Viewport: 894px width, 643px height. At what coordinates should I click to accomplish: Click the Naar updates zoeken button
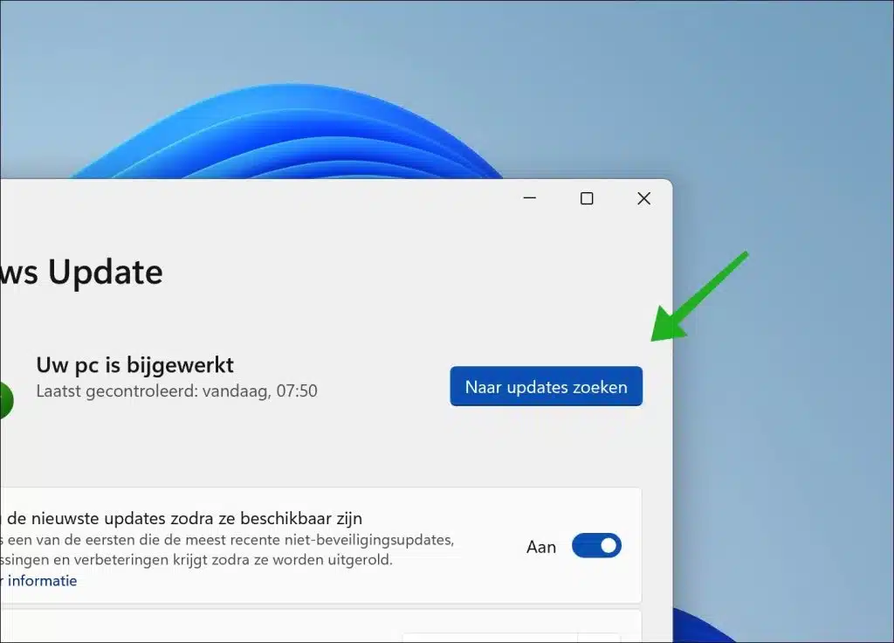546,386
